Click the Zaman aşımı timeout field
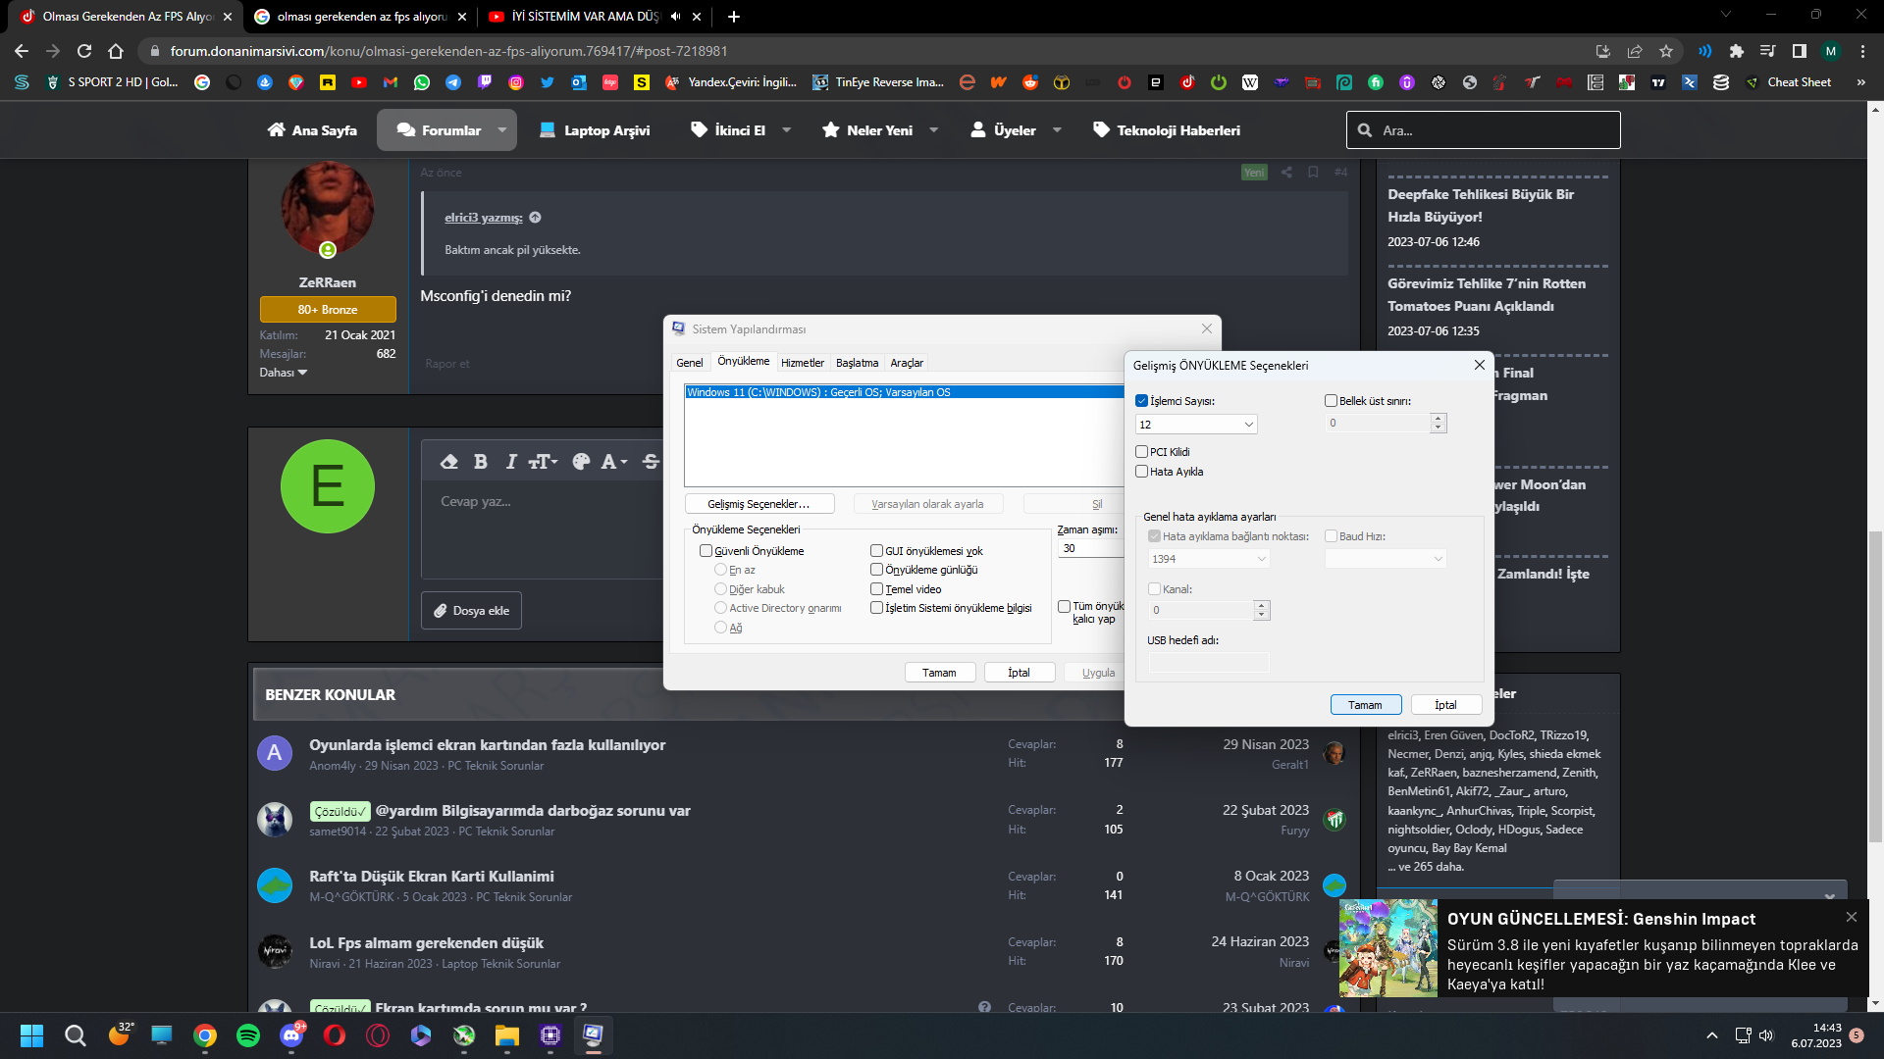The image size is (1884, 1059). coord(1090,549)
